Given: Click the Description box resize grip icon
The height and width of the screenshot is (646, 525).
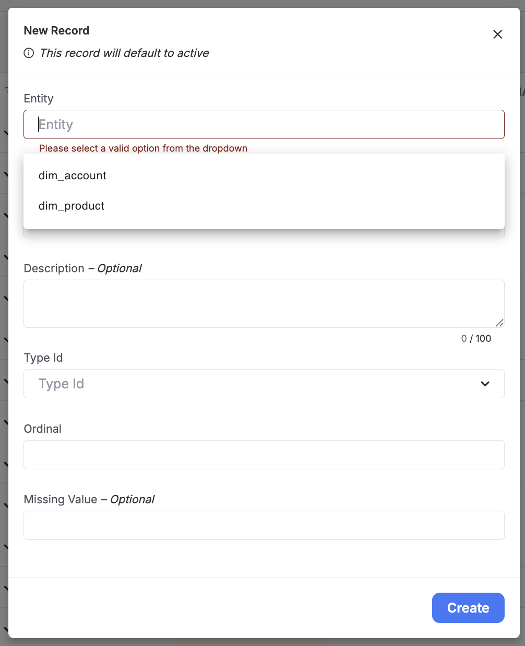Looking at the screenshot, I should point(499,322).
